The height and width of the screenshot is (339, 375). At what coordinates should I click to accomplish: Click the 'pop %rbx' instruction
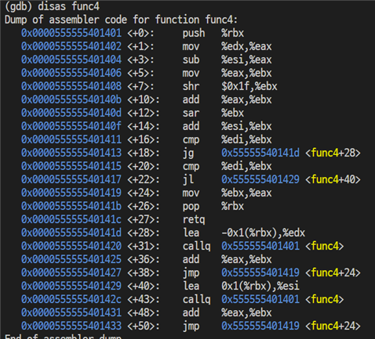(213, 207)
